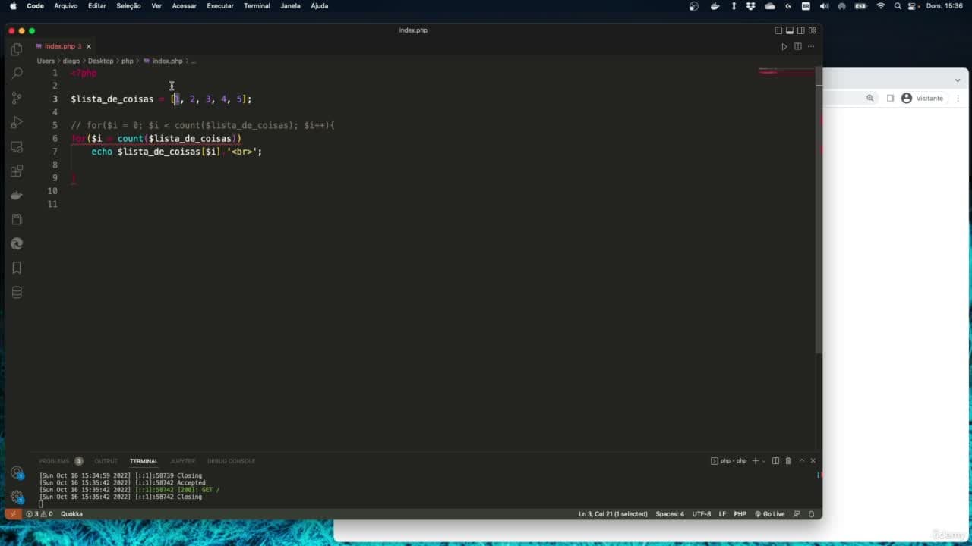Create a new terminal with plus icon
This screenshot has width=972, height=546.
pyautogui.click(x=755, y=461)
